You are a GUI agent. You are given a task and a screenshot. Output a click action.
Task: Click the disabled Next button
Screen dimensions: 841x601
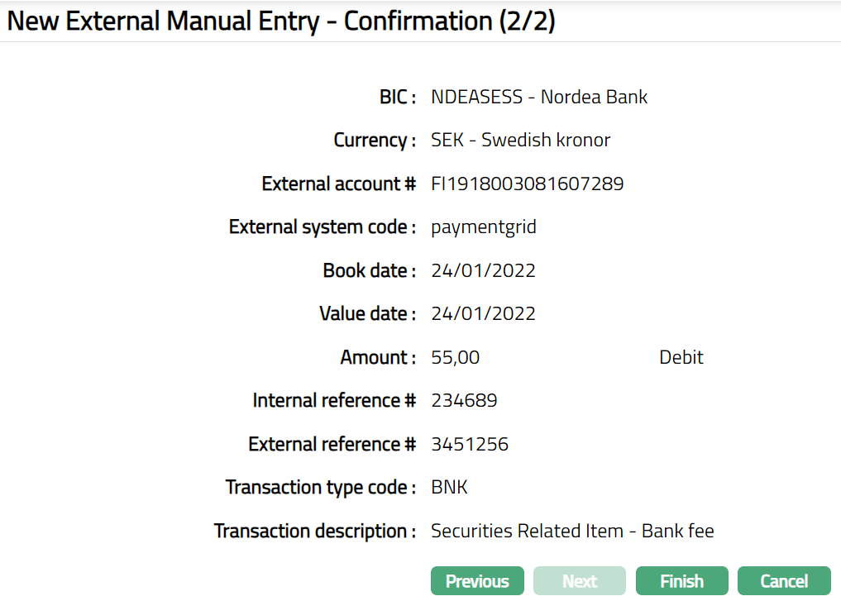(580, 581)
